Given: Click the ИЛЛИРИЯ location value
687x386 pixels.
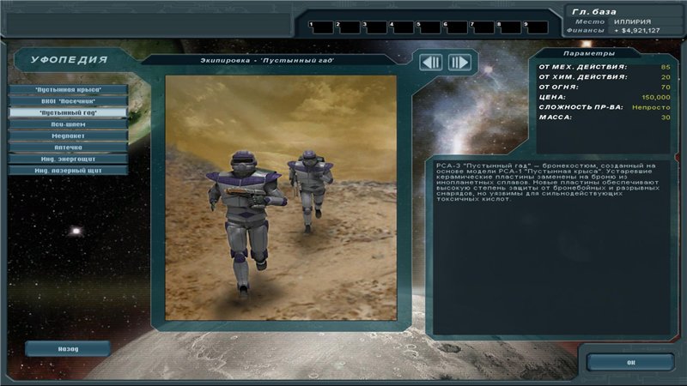Looking at the screenshot, I should [632, 21].
